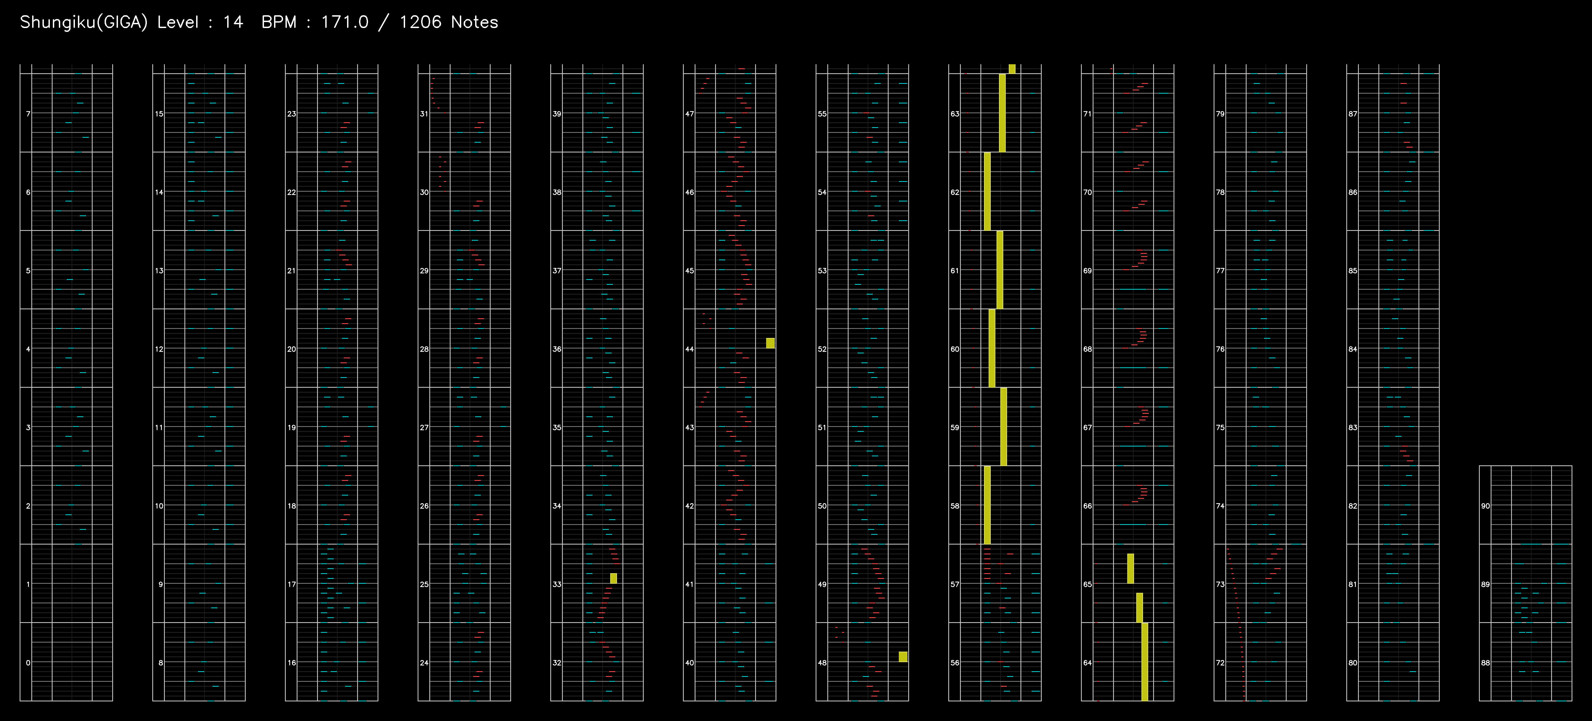
Task: Select the yellow hold note in measure 64
Action: [x=1145, y=662]
